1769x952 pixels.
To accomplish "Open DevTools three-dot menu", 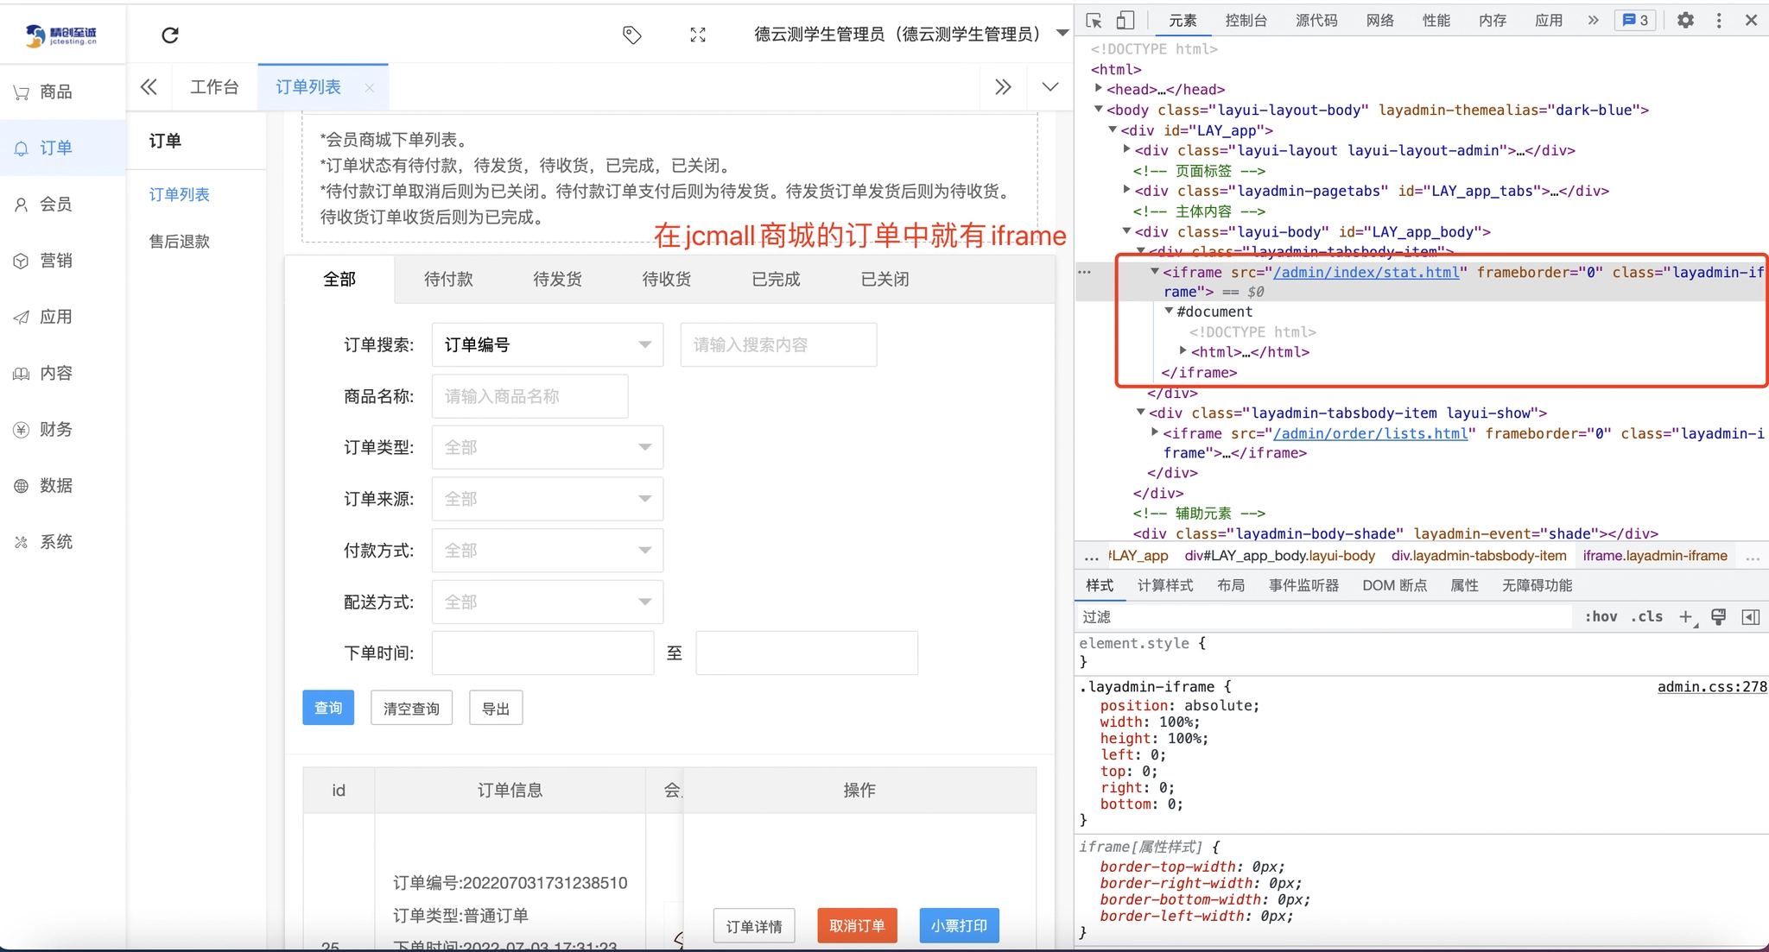I will [1719, 20].
